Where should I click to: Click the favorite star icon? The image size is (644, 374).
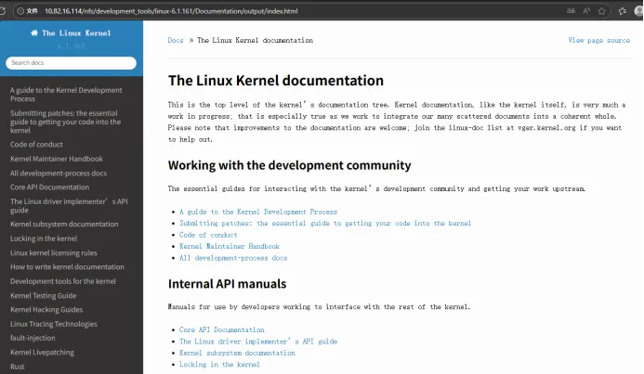click(x=601, y=11)
